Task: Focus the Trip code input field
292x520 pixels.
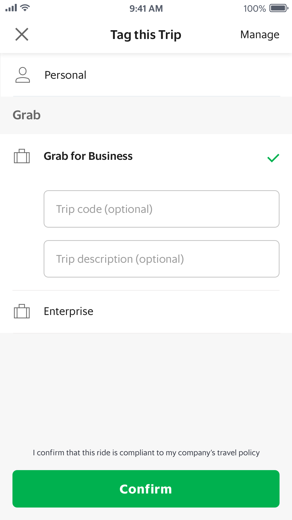Action: click(161, 209)
